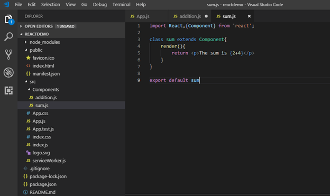Expand the node_modules folder
This screenshot has height=196, width=330.
26,42
